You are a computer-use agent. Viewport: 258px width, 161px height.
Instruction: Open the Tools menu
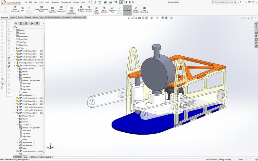[47, 2]
